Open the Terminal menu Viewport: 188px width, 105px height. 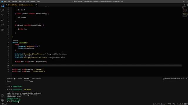[x=33, y=1]
